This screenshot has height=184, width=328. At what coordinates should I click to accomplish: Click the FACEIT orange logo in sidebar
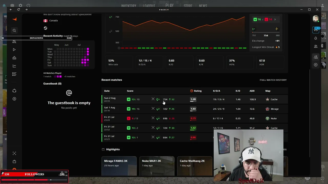(14, 19)
